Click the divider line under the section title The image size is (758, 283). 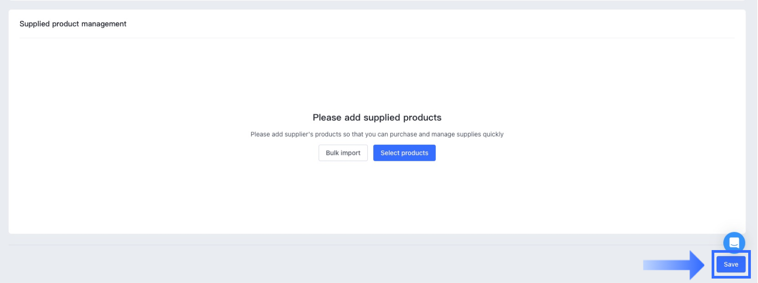click(x=377, y=38)
